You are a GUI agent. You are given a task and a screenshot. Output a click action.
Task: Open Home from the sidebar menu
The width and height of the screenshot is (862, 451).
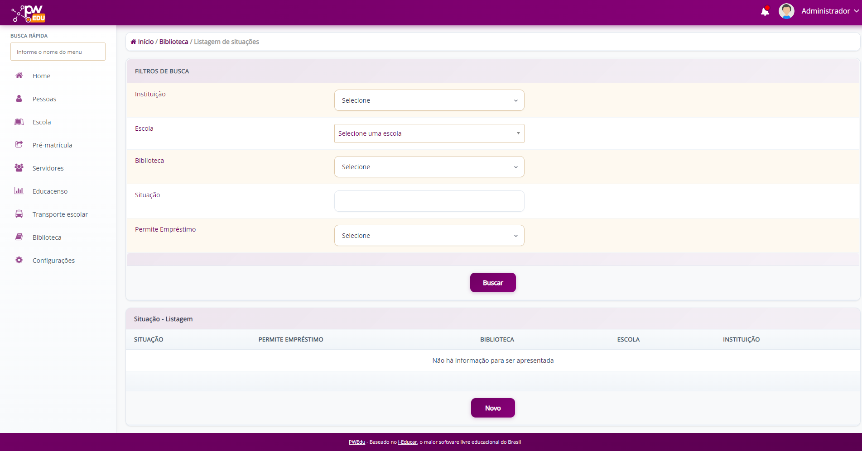[41, 76]
